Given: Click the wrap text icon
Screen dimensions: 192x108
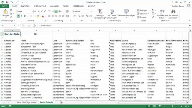Looking at the screenshot, I should click(x=67, y=11).
